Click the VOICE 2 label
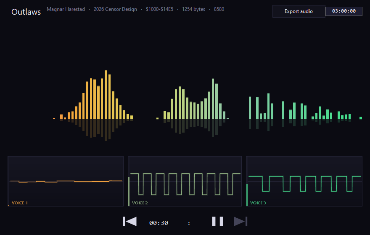370x235 pixels. coord(140,203)
